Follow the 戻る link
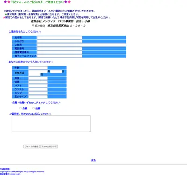 click(x=93, y=160)
